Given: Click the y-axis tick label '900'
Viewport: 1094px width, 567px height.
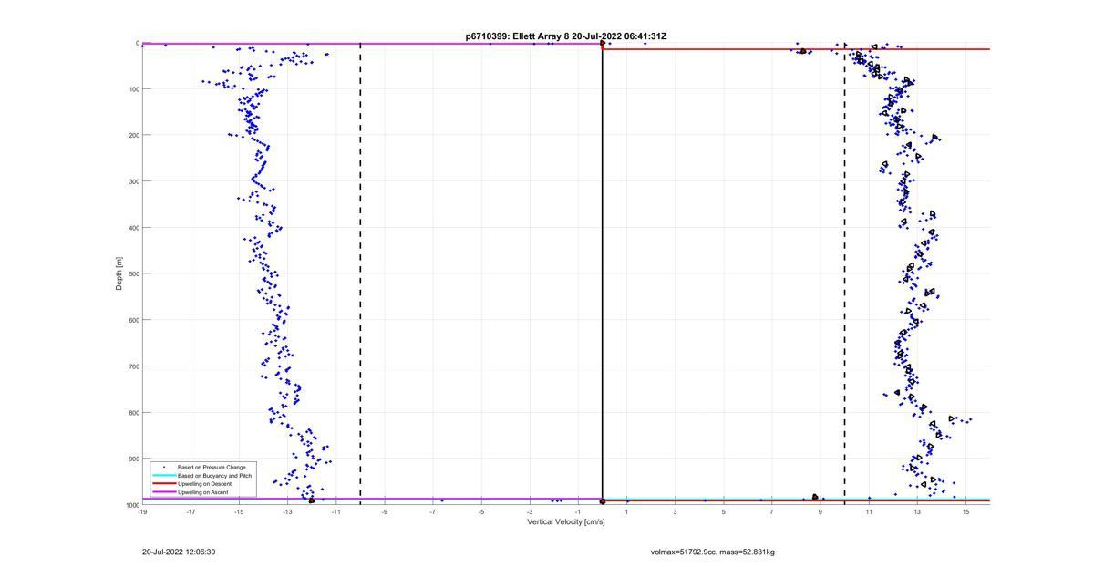Looking at the screenshot, I should [x=133, y=459].
